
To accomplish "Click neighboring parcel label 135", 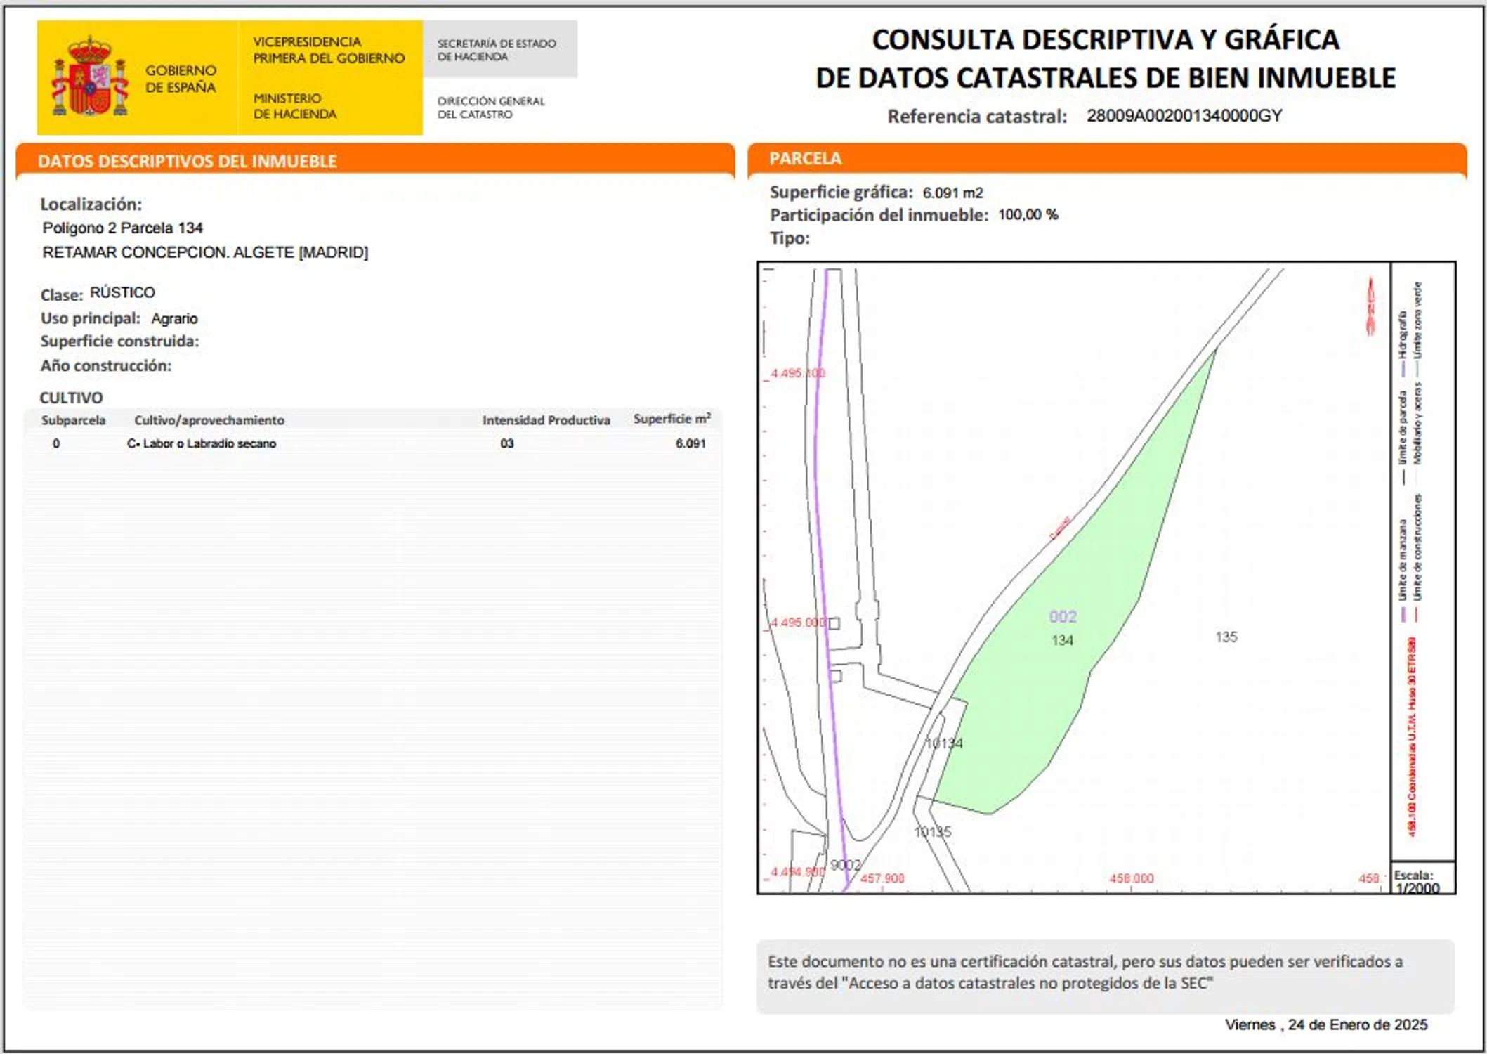I will [x=1226, y=637].
